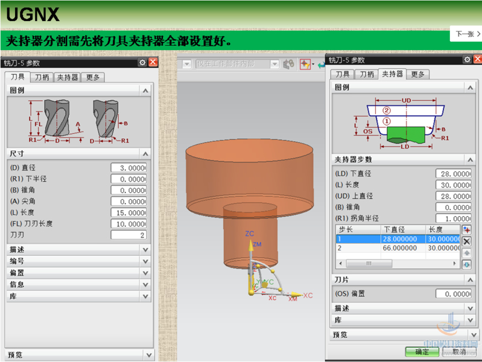This screenshot has width=482, height=362.
Task: Expand right dialog 预览 section
Action: [x=474, y=335]
